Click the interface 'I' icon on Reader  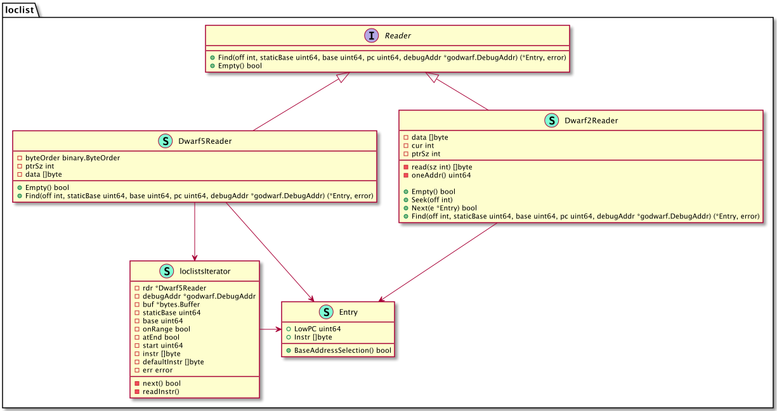[372, 36]
